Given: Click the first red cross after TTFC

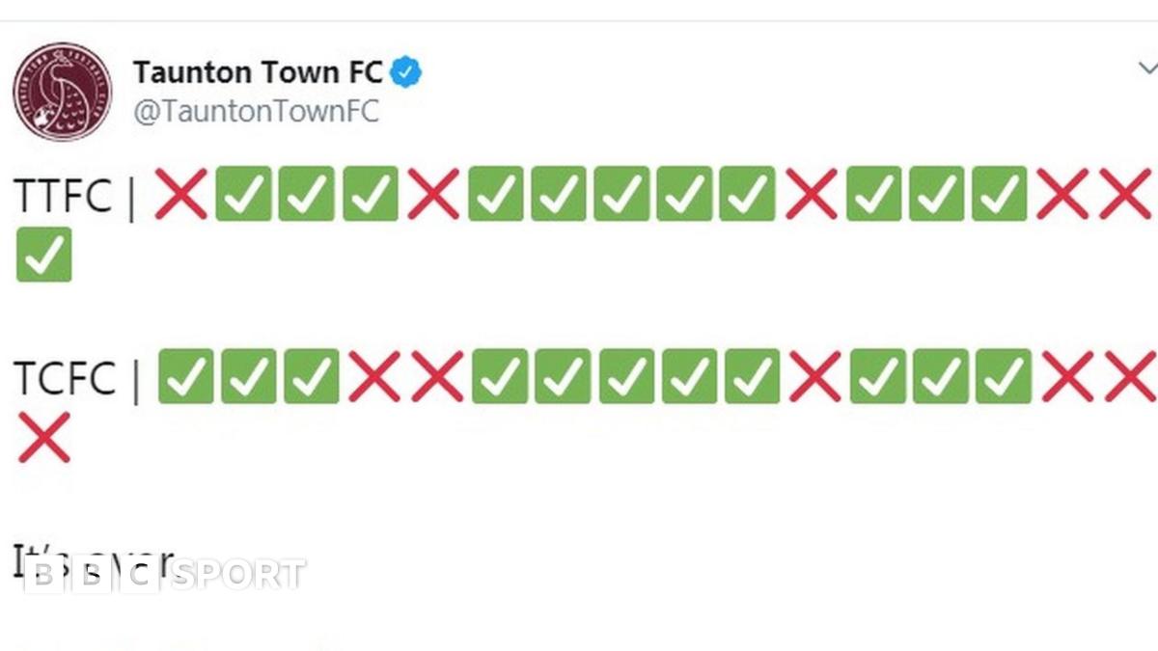Looking at the screenshot, I should [180, 194].
